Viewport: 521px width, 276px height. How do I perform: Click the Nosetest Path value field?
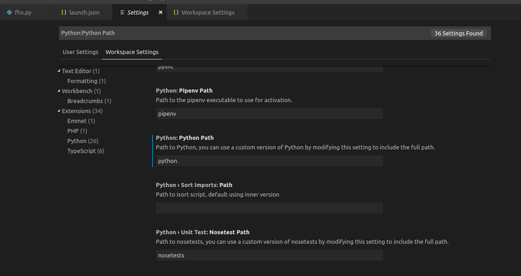[269, 255]
